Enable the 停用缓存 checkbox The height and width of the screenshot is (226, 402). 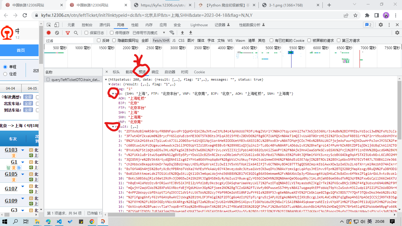(x=112, y=33)
